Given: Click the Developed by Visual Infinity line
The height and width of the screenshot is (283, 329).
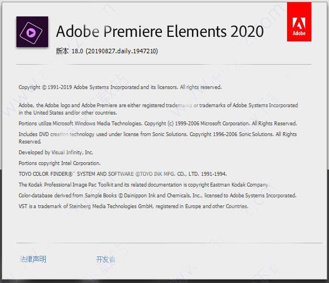Looking at the screenshot, I should (x=56, y=153).
